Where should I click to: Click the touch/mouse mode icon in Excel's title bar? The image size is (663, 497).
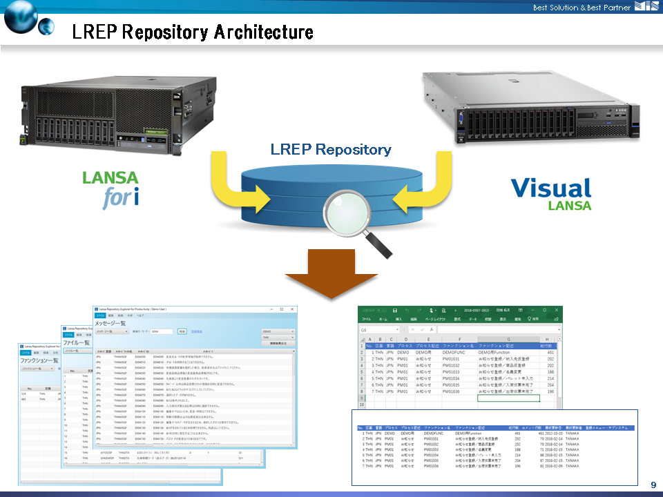click(x=432, y=310)
